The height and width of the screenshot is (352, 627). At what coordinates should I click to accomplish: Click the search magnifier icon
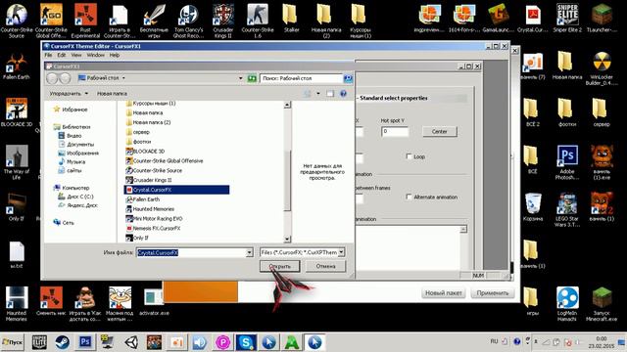coord(348,78)
